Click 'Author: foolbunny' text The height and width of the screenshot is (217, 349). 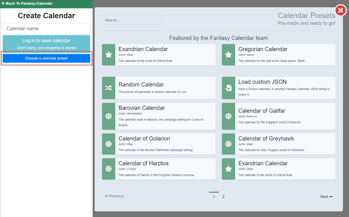248,116
